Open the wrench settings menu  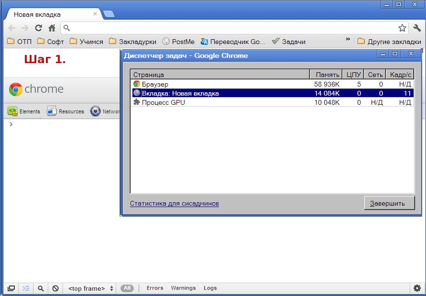417,28
